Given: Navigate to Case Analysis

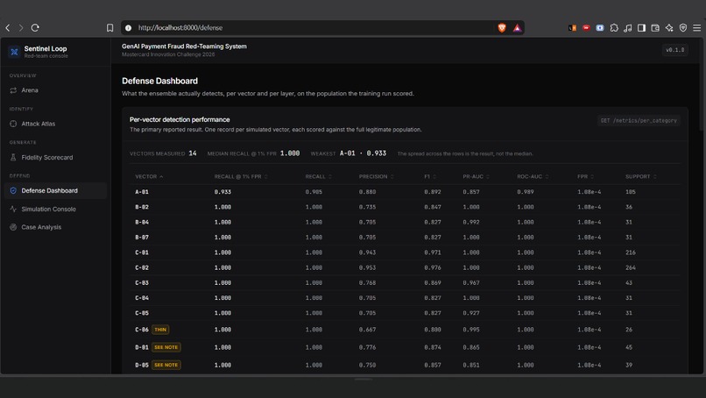Looking at the screenshot, I should tap(55, 227).
